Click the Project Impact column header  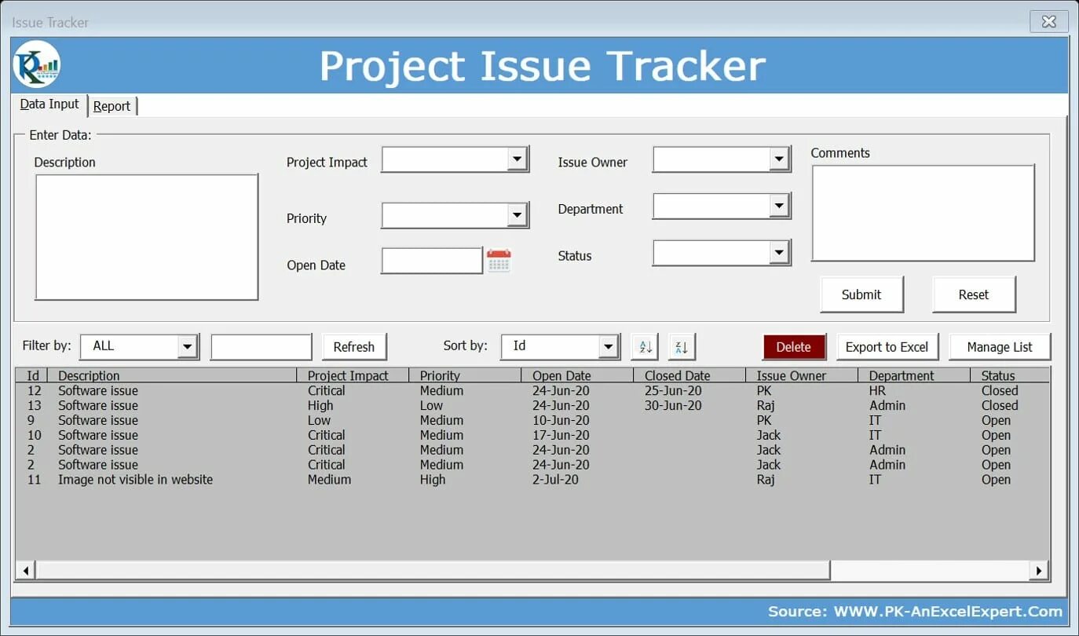point(353,375)
